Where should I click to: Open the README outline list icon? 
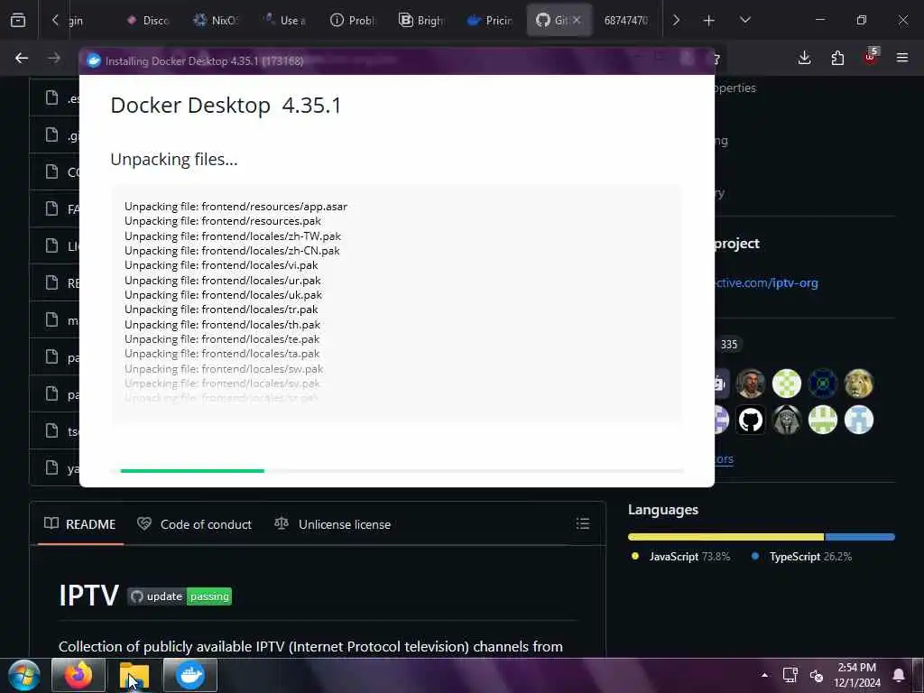(583, 523)
